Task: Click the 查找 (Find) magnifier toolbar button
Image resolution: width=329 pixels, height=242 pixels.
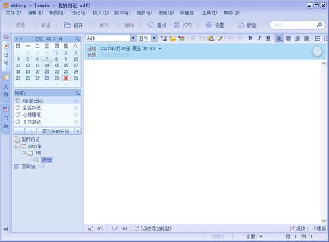Action: 157,25
